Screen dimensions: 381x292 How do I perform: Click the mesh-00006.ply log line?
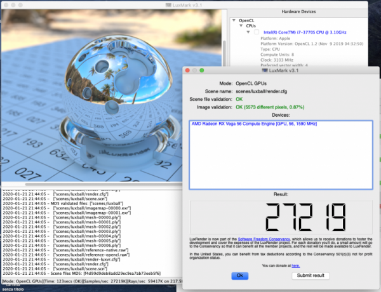[62, 246]
